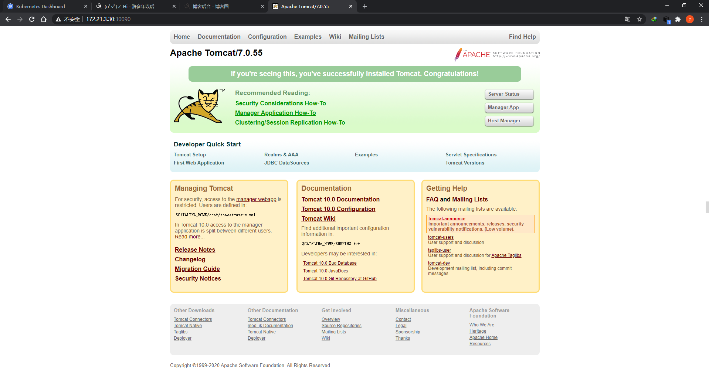The height and width of the screenshot is (387, 709).
Task: Click the Apache Software Foundation feather logo
Action: [497, 55]
